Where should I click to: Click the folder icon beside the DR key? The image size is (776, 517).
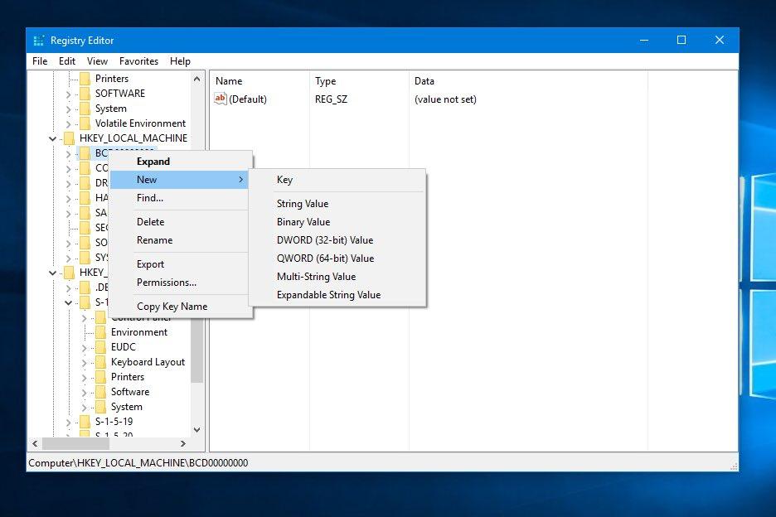[85, 183]
